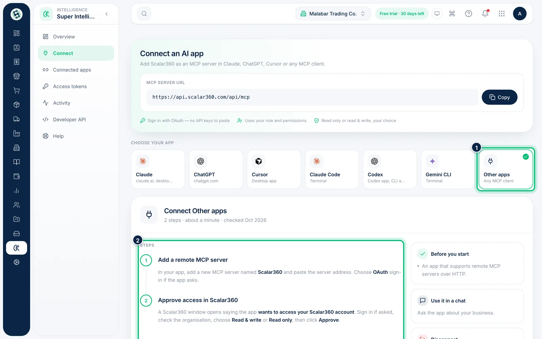Click the Use it in a chat card
Image resolution: width=542 pixels, height=339 pixels.
[467, 306]
